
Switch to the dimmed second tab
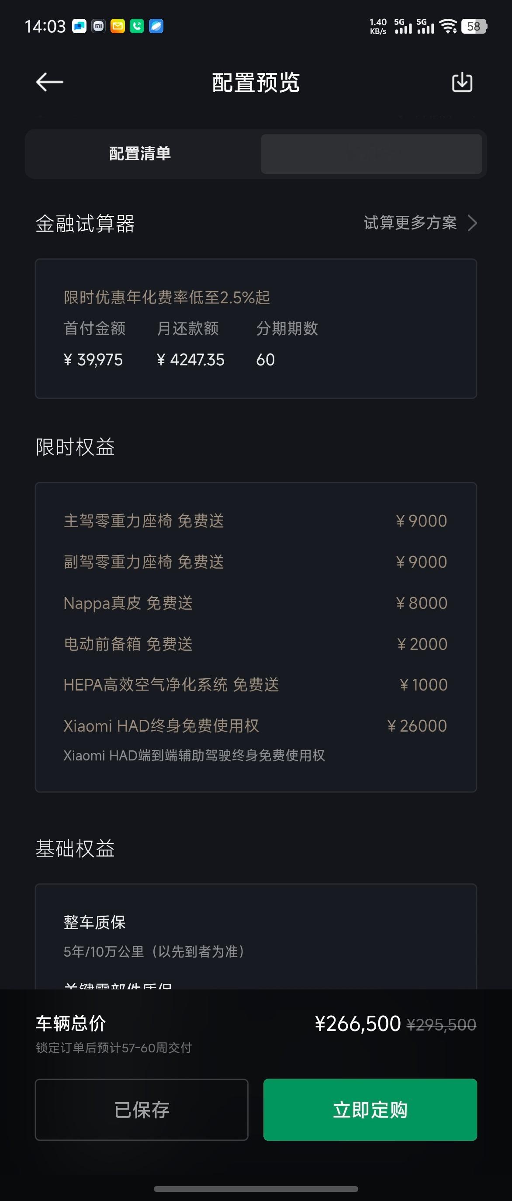pos(371,154)
